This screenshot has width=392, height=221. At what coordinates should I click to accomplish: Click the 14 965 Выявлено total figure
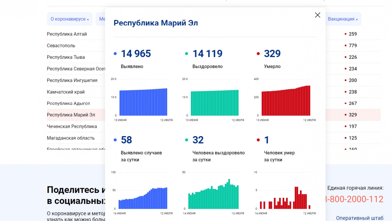(136, 54)
